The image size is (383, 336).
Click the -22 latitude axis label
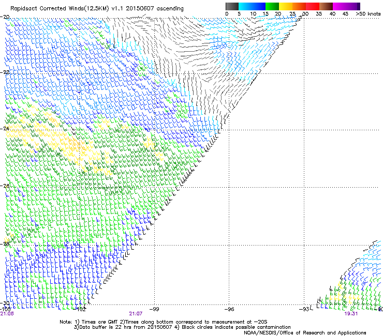click(5, 72)
